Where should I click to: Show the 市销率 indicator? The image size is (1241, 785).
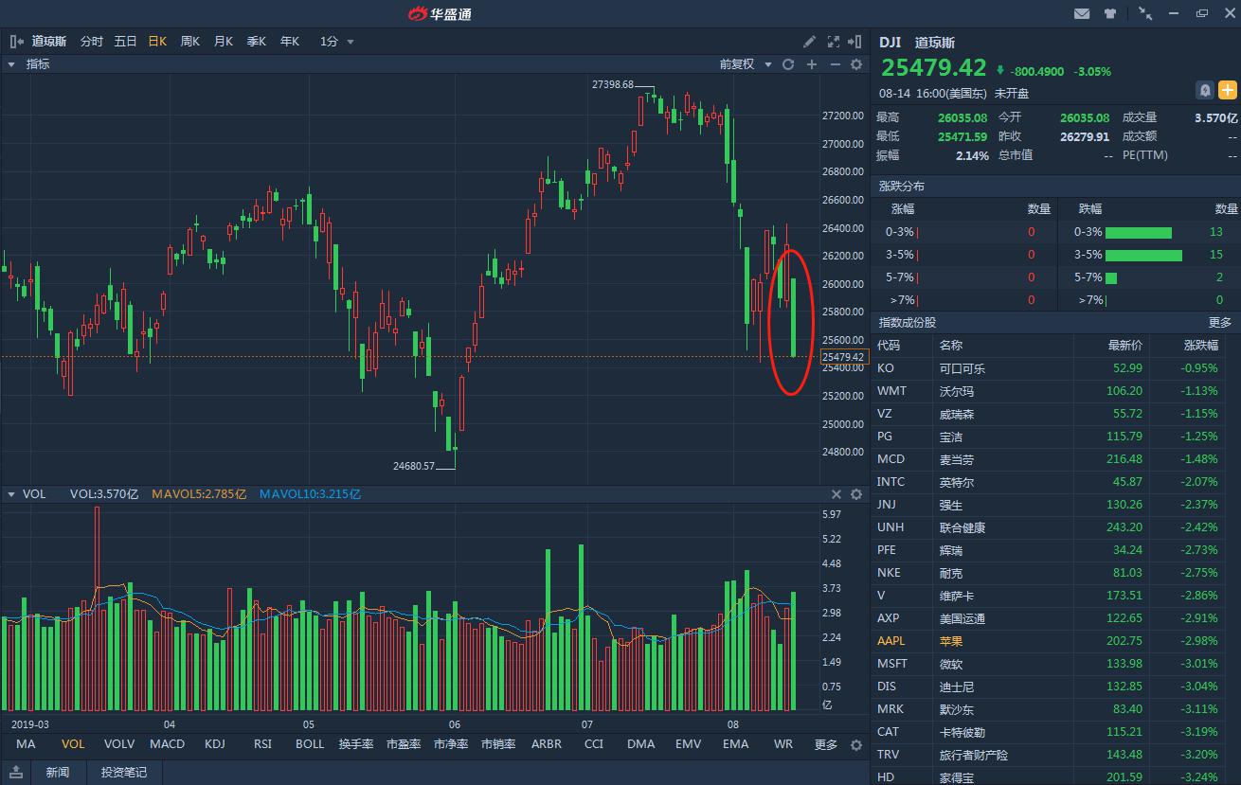tap(498, 744)
